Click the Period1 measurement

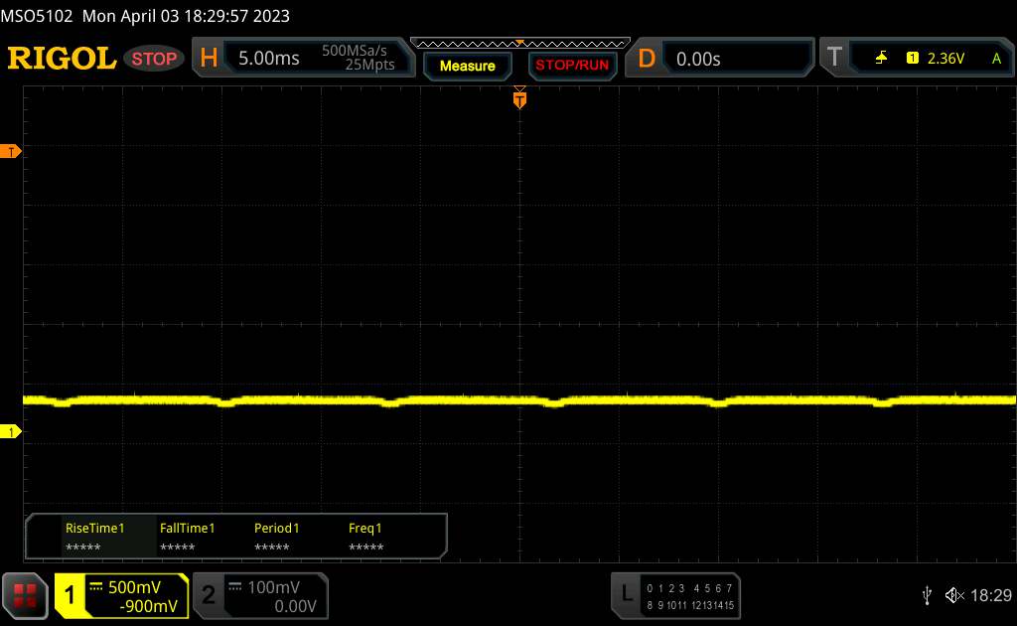[276, 537]
